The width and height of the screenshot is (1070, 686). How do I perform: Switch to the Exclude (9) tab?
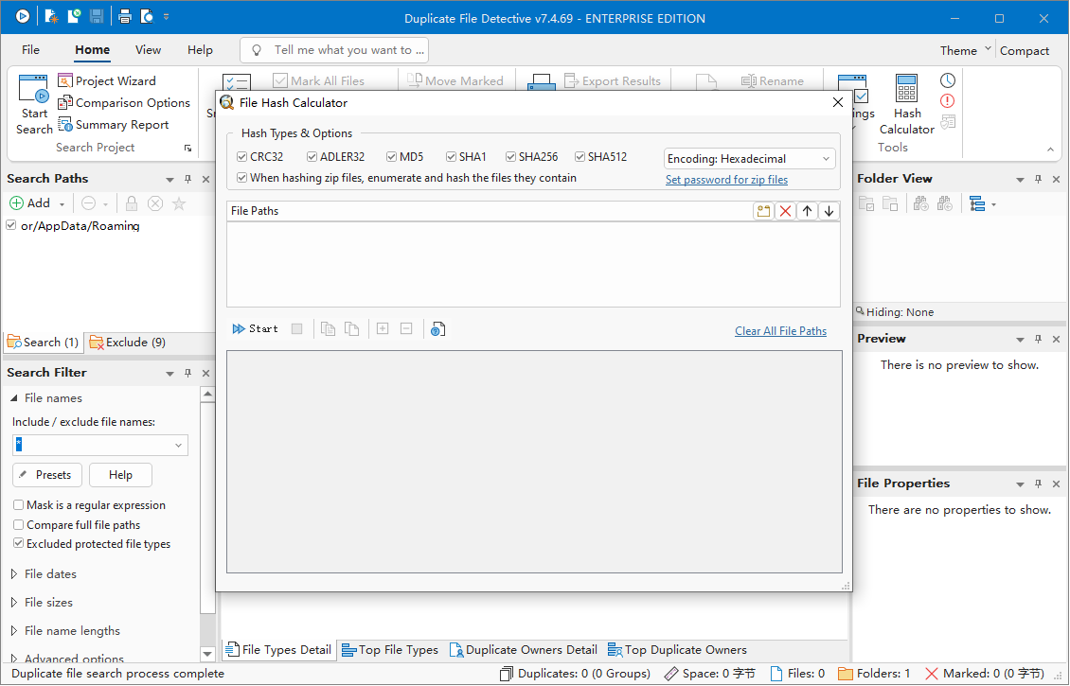127,343
